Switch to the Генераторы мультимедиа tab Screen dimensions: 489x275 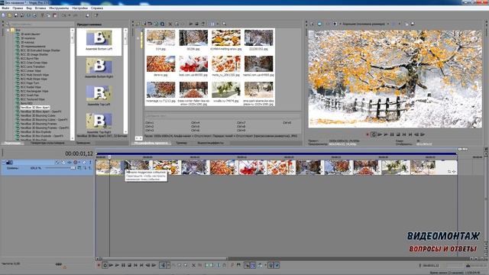[x=47, y=143]
